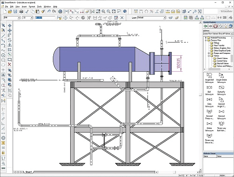Pick the Globe Valve symbol
The image size is (234, 177).
(209, 126)
